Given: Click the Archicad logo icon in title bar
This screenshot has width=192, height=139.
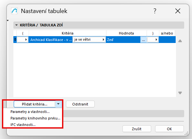Looking at the screenshot, I should click(14, 11).
